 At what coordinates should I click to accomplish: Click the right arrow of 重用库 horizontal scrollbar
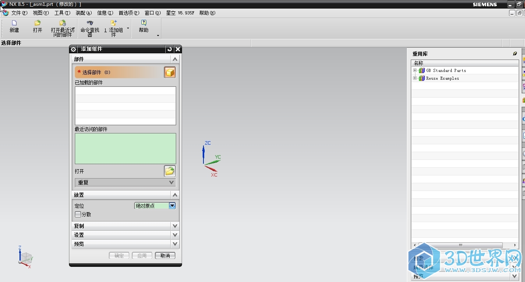tap(515, 245)
